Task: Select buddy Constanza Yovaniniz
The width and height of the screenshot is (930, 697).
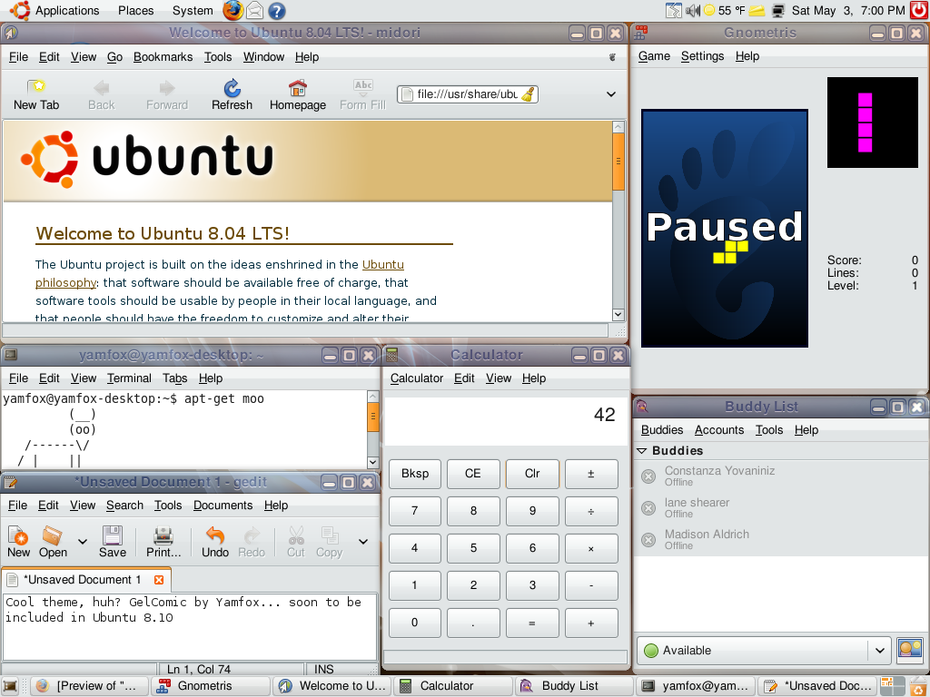Action: [780, 476]
